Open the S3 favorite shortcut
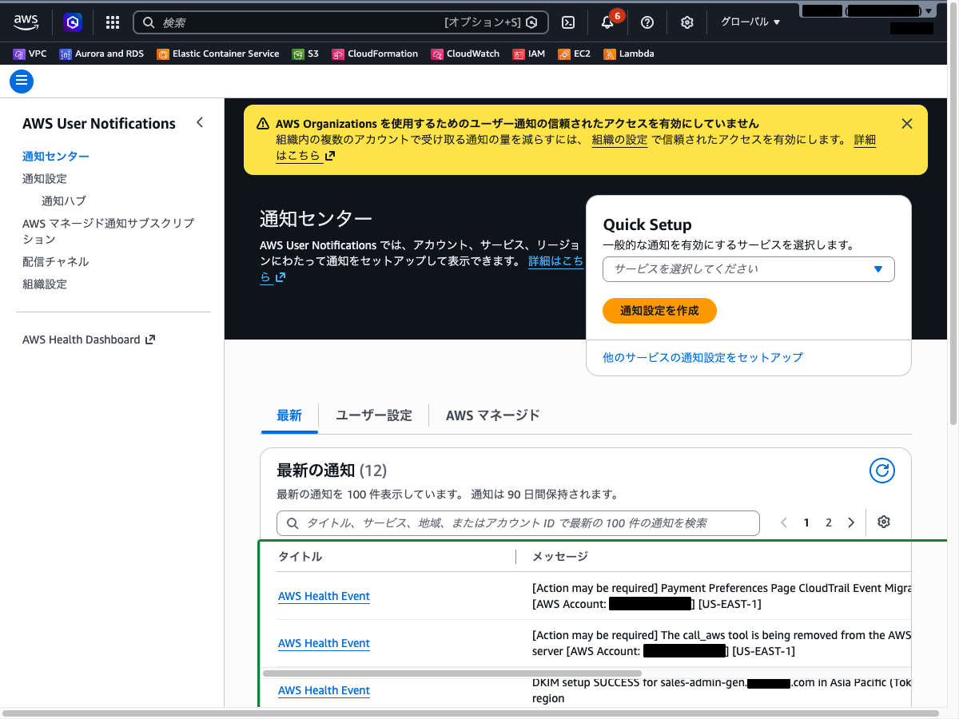 [305, 54]
